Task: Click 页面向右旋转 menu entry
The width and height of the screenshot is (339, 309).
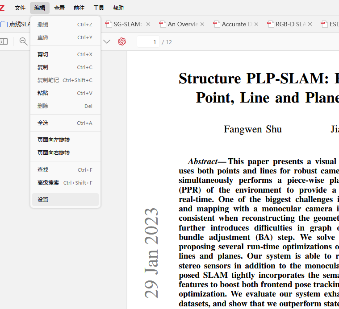Action: tap(65, 153)
